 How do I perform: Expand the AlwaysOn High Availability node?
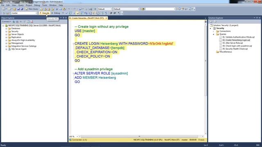click(6, 40)
